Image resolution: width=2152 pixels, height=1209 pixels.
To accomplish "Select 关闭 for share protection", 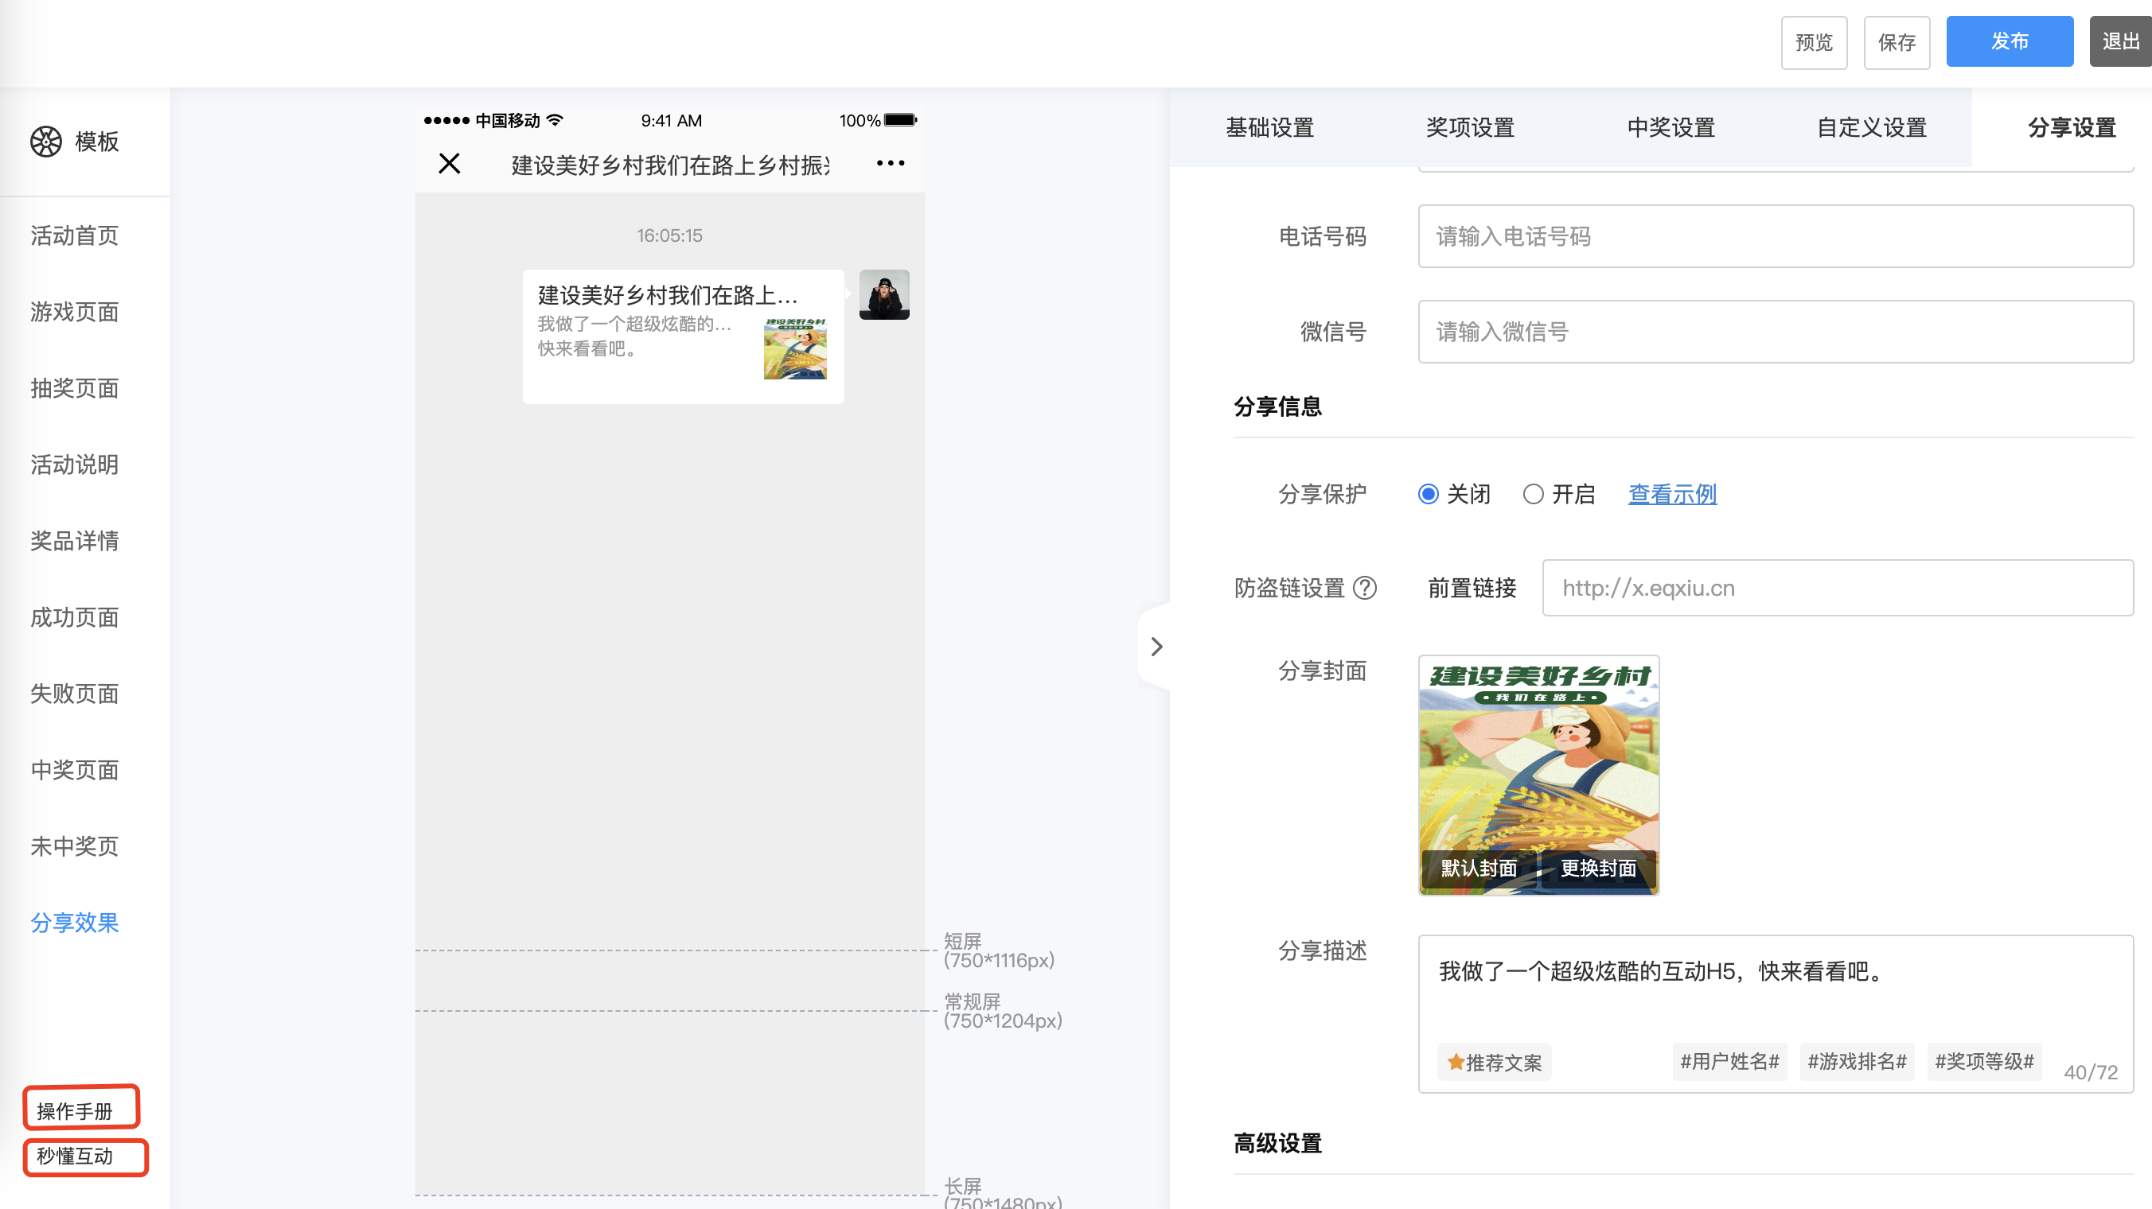I will [x=1429, y=494].
